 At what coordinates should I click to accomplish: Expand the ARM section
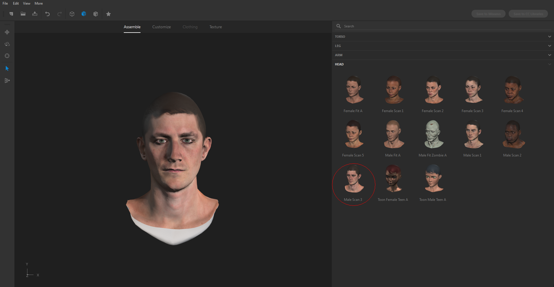click(550, 55)
